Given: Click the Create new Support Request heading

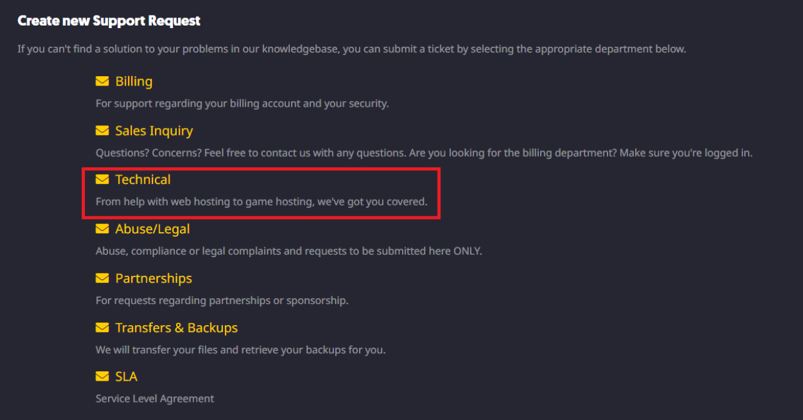Looking at the screenshot, I should click(x=109, y=21).
